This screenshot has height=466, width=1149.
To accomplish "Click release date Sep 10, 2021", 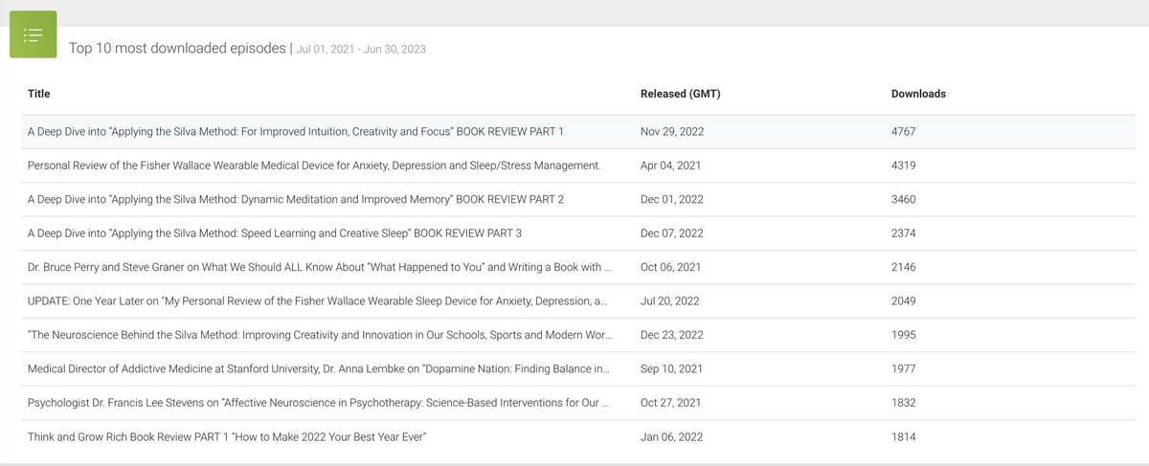I will click(670, 369).
